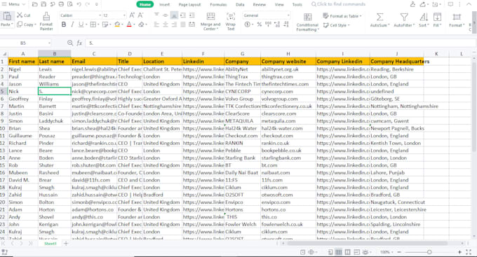Click Wrap Text
The image size is (477, 257).
coord(231,21)
